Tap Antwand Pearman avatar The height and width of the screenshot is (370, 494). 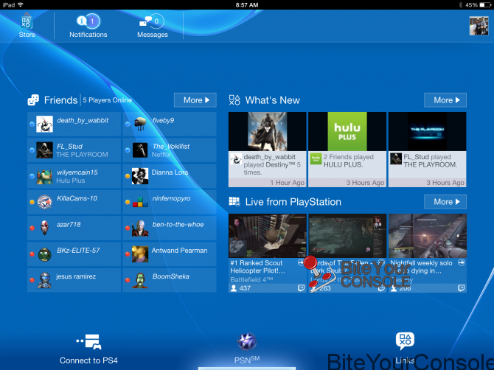click(140, 254)
